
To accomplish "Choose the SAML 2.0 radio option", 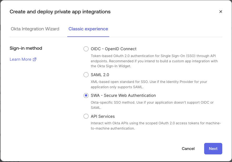I will (x=86, y=75).
